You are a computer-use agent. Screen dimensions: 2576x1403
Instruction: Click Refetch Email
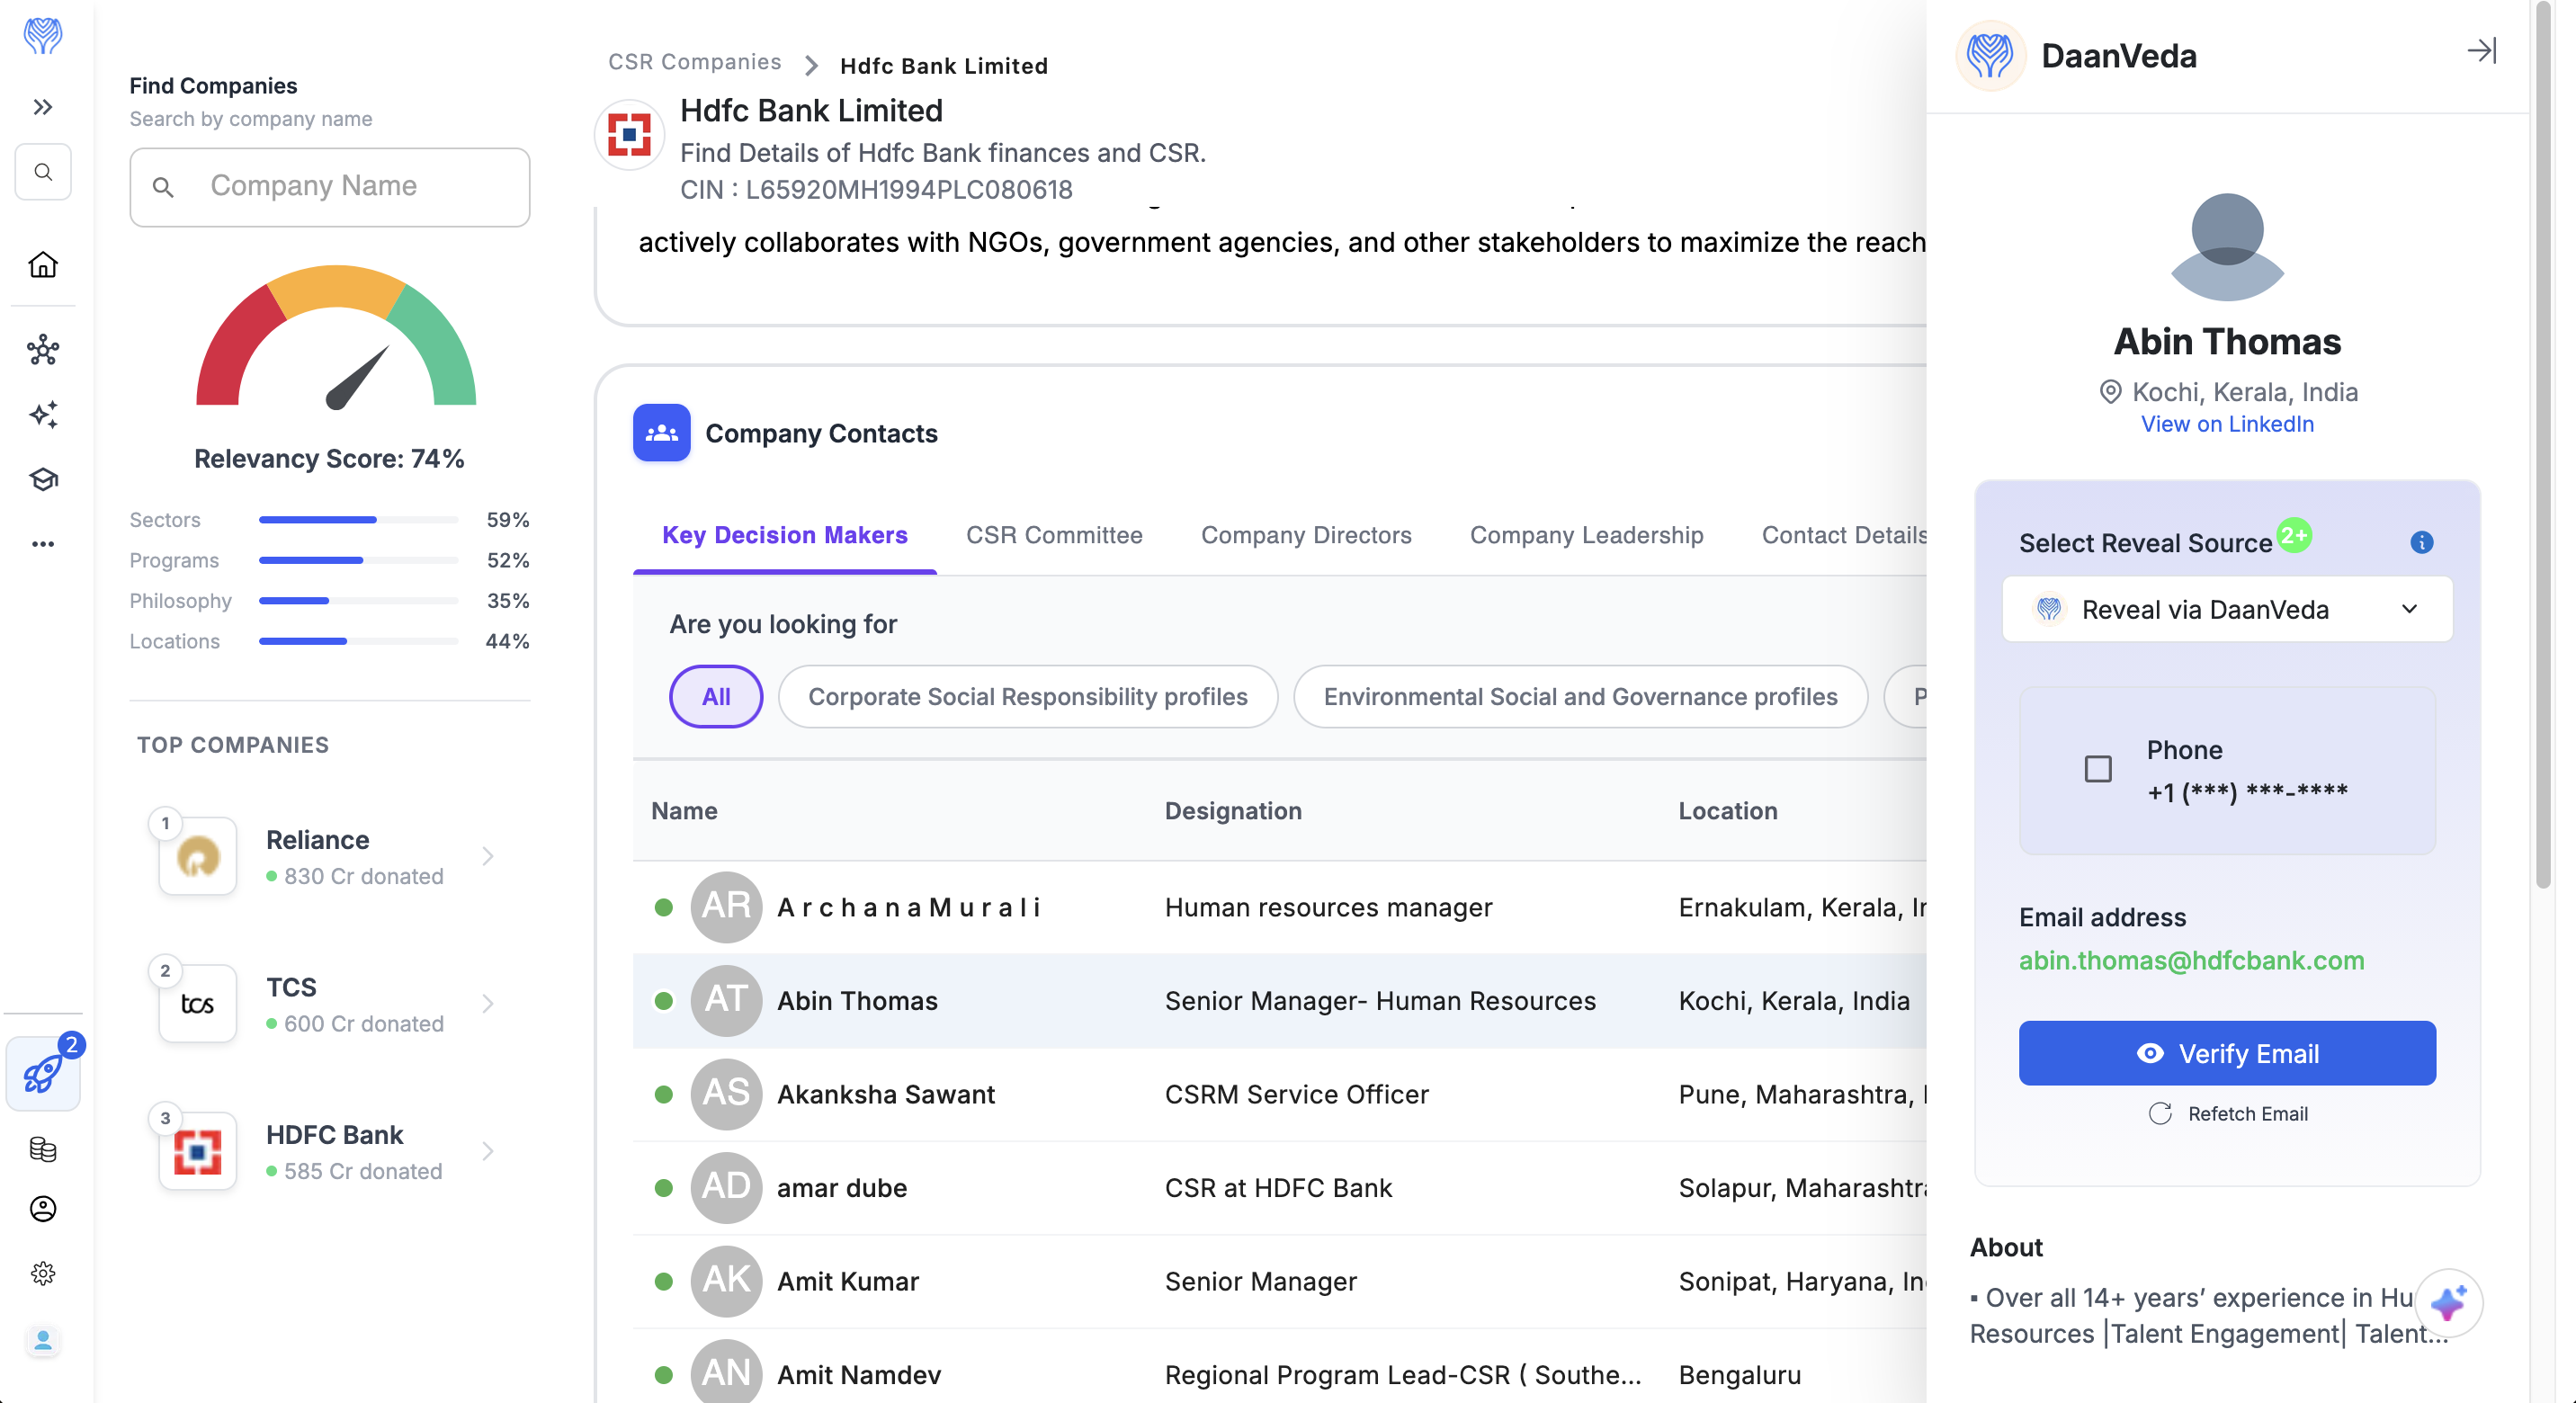click(x=2227, y=1114)
